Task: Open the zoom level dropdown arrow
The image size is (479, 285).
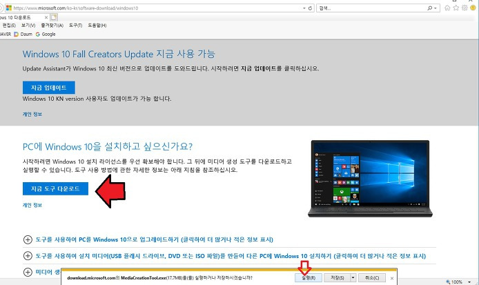Action: pyautogui.click(x=469, y=282)
